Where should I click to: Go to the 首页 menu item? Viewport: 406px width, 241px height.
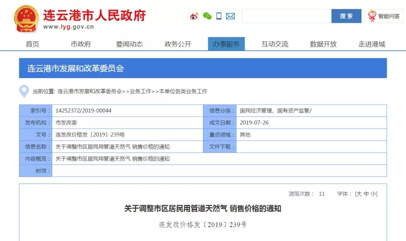(32, 44)
